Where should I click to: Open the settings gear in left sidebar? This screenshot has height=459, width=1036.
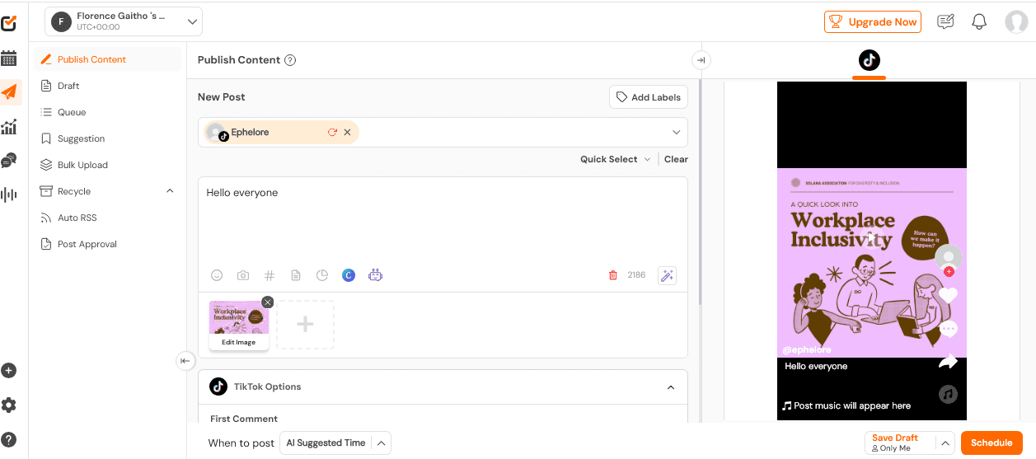click(9, 405)
